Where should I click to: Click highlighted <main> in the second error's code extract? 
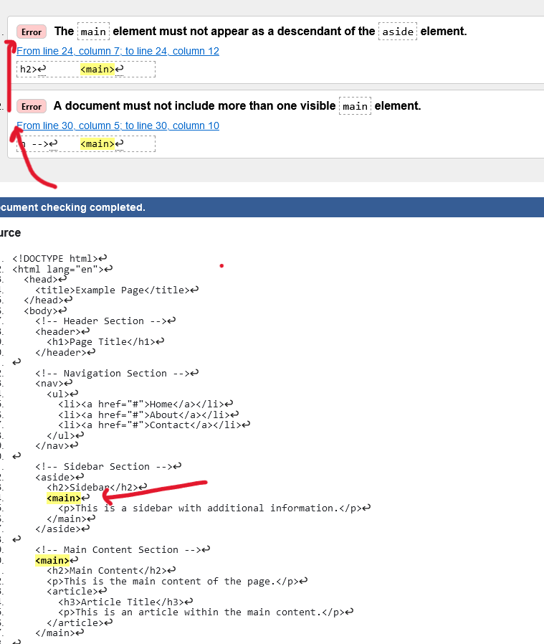[x=97, y=144]
